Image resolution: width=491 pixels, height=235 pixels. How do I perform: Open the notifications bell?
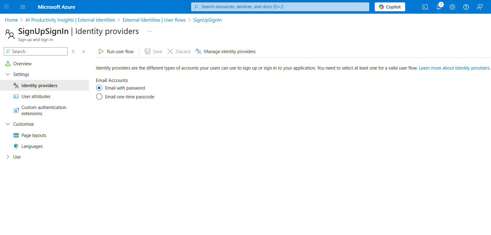point(439,7)
